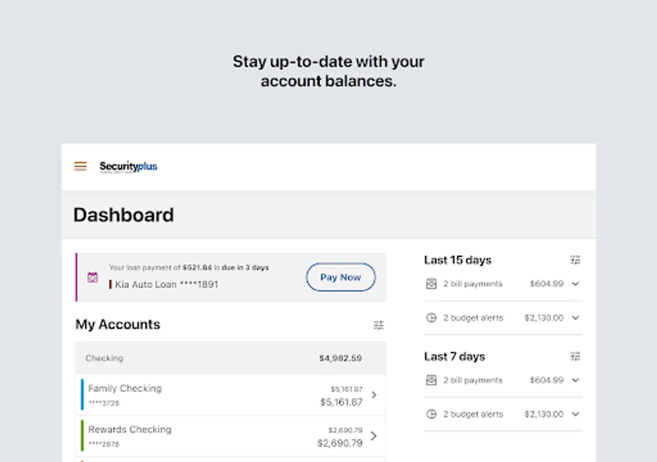657x462 pixels.
Task: Click the loan payment calendar icon
Action: point(92,277)
